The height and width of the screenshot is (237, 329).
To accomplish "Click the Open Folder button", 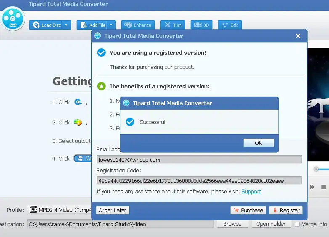I will [271, 224].
